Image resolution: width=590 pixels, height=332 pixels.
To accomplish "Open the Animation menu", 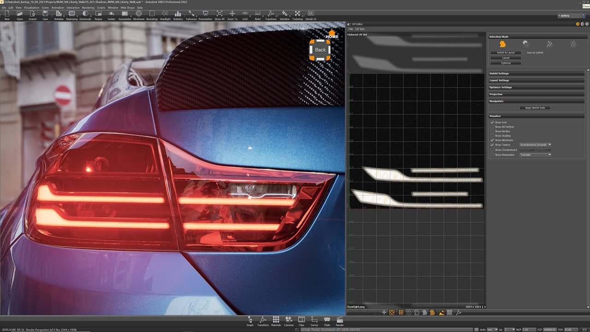I will (58, 8).
